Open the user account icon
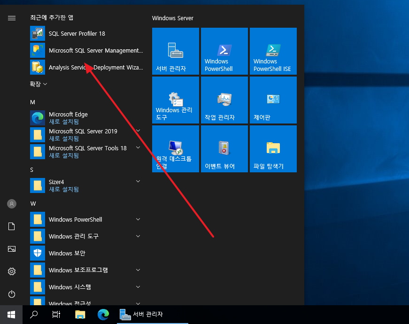Image resolution: width=409 pixels, height=324 pixels. (x=12, y=204)
